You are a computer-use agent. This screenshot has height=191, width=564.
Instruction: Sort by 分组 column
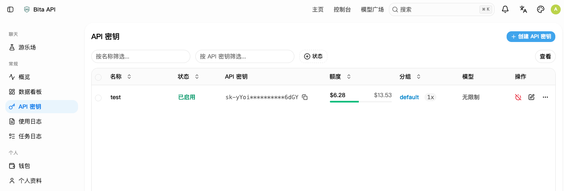pyautogui.click(x=410, y=77)
